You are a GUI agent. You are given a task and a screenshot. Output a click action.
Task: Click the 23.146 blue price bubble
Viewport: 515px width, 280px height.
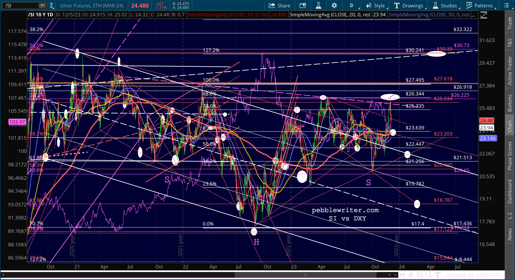(x=488, y=138)
